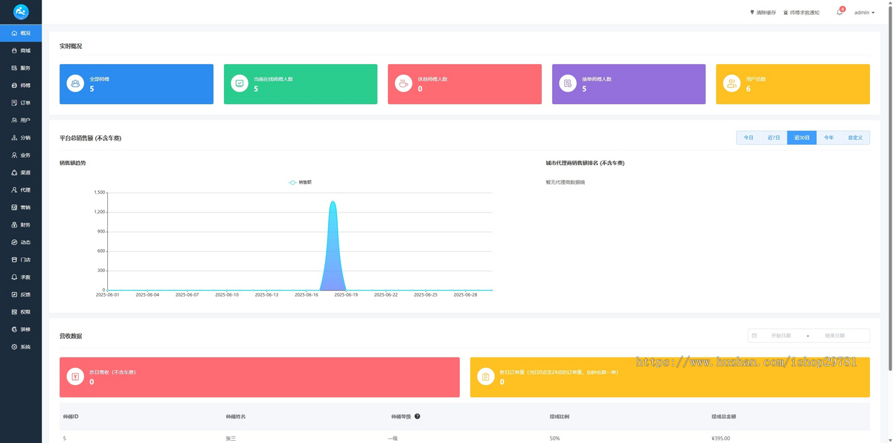
Task: Open the 概况 overview menu item
Action: point(21,33)
